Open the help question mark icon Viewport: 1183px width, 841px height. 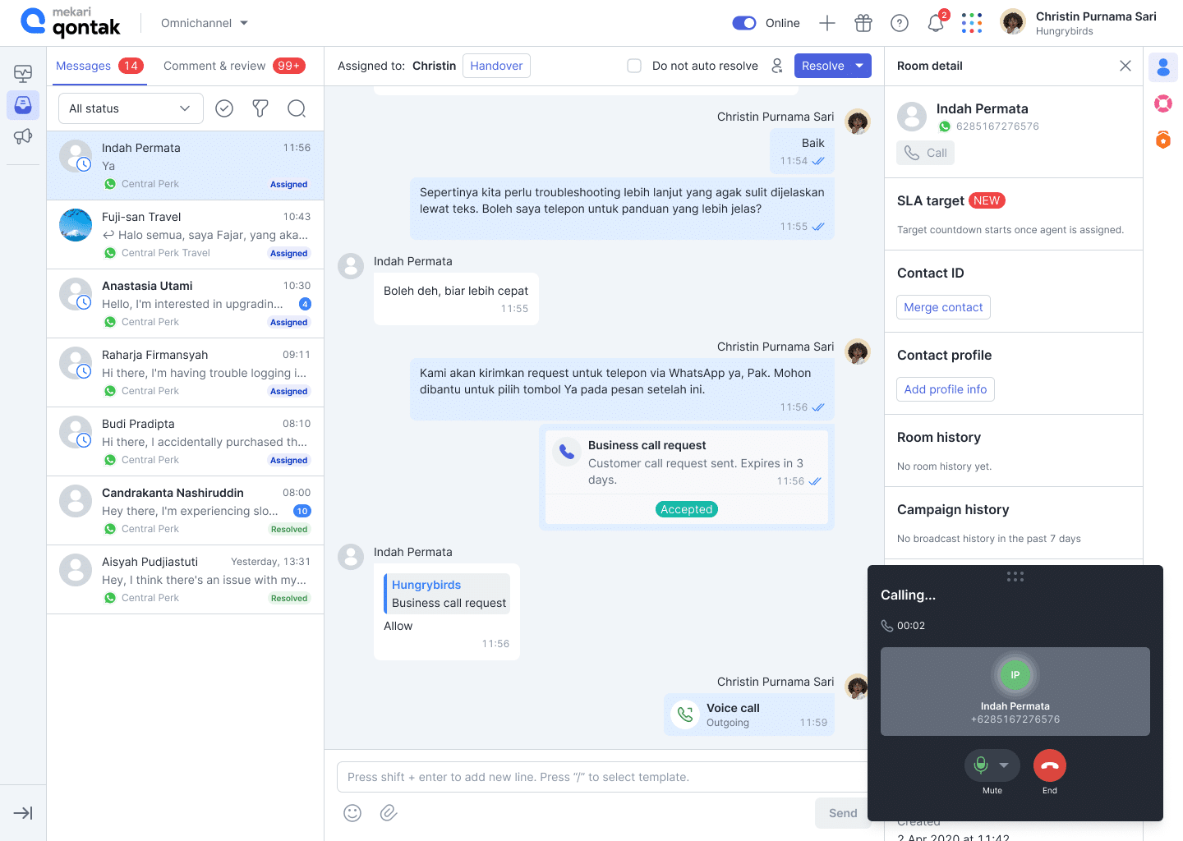click(900, 23)
